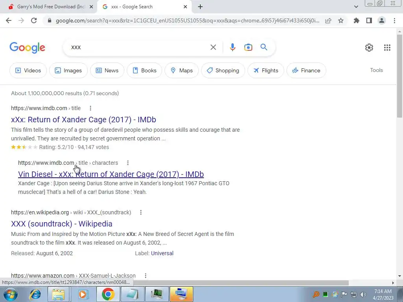Bookmark this page with the star icon
403x302 pixels.
point(341,20)
